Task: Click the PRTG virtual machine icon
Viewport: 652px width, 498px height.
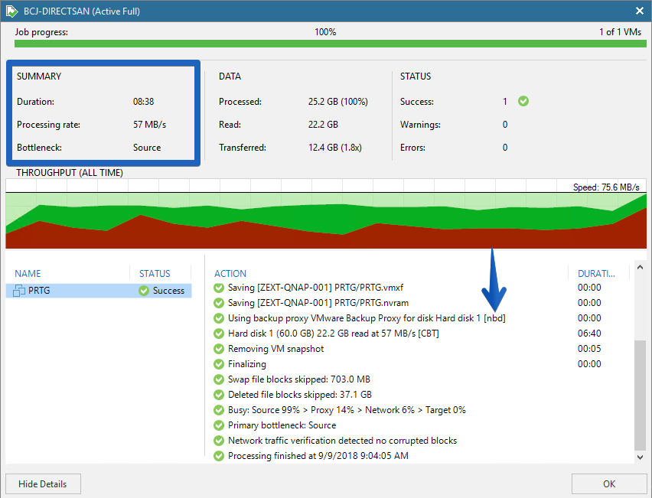Action: click(x=19, y=291)
